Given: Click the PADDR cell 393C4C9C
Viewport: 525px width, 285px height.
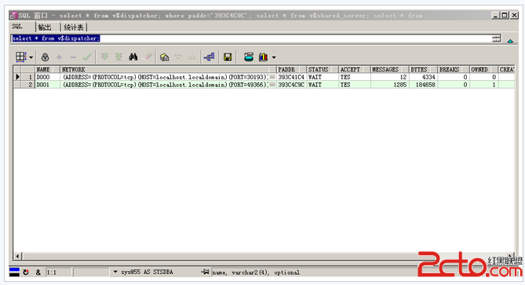Looking at the screenshot, I should coord(291,85).
